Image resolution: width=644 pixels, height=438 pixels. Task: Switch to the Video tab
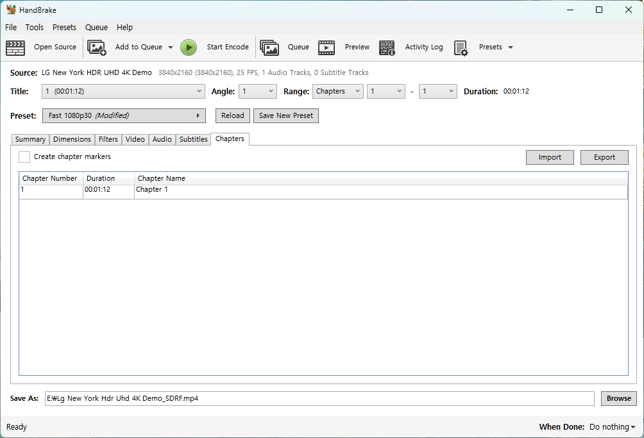[135, 140]
